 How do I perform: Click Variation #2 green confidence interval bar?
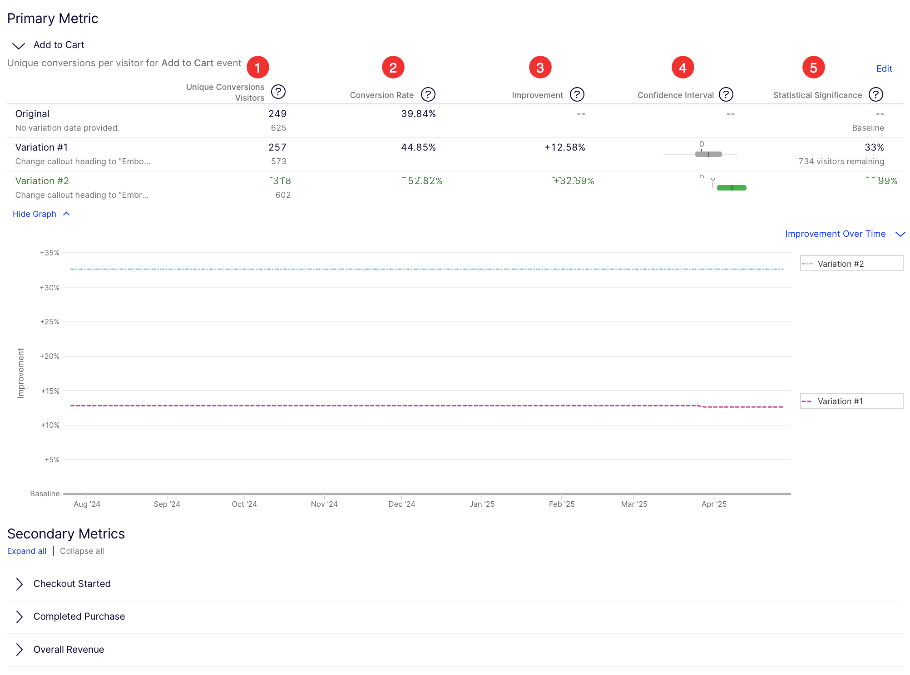tap(731, 188)
